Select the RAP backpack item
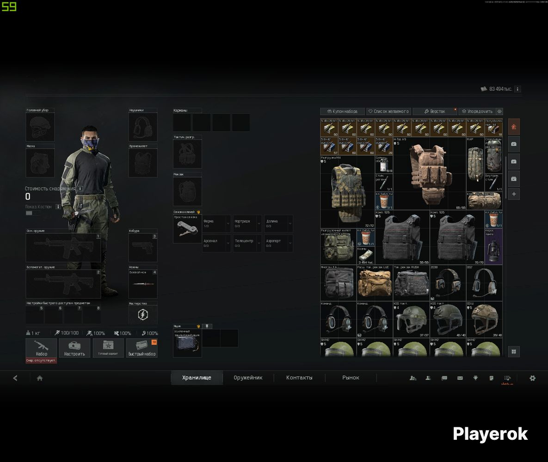 (x=475, y=164)
